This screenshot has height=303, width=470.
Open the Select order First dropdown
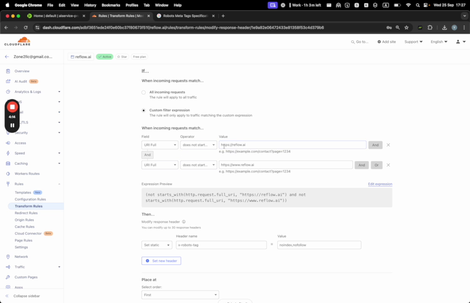(x=180, y=295)
